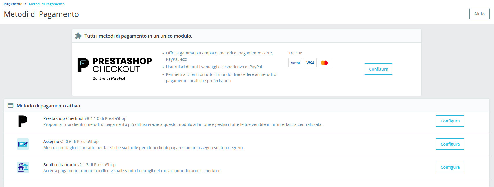Click the PayPal payment badge

[295, 63]
